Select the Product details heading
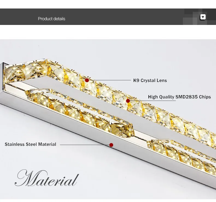Viewport: 216px width, 202px height. [51, 19]
